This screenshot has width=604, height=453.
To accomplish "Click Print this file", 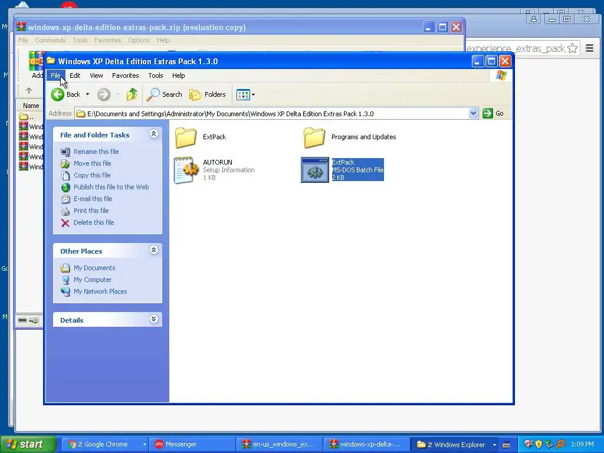I will point(91,211).
